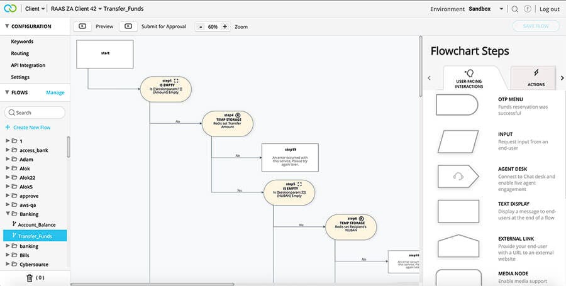Open API Integration configuration
Viewport: 566px width, 286px height.
(x=28, y=65)
